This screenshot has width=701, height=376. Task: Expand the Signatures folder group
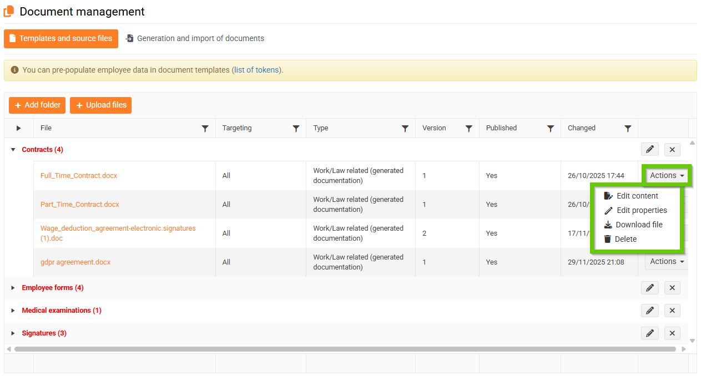click(13, 333)
